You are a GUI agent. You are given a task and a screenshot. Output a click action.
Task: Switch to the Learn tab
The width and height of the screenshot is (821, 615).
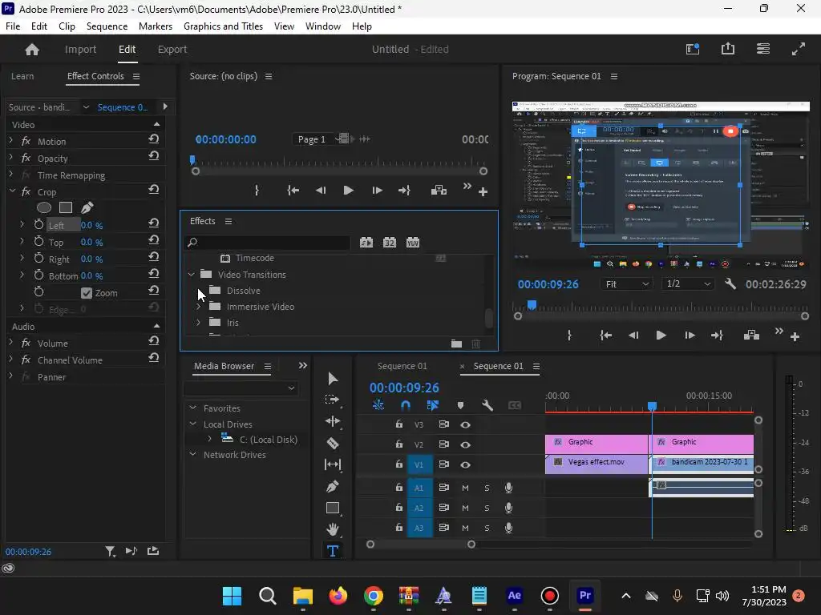tap(22, 76)
